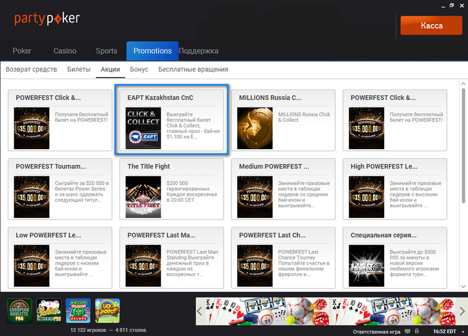Launch Melon Madness Deluxe game icon

pyautogui.click(x=78, y=311)
